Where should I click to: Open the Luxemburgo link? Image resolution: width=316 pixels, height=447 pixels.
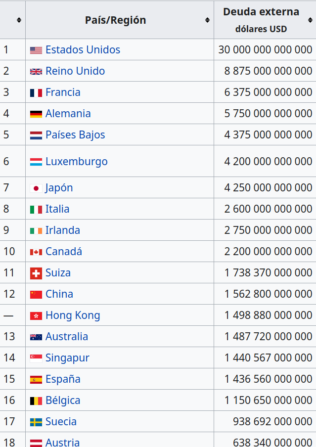(76, 161)
